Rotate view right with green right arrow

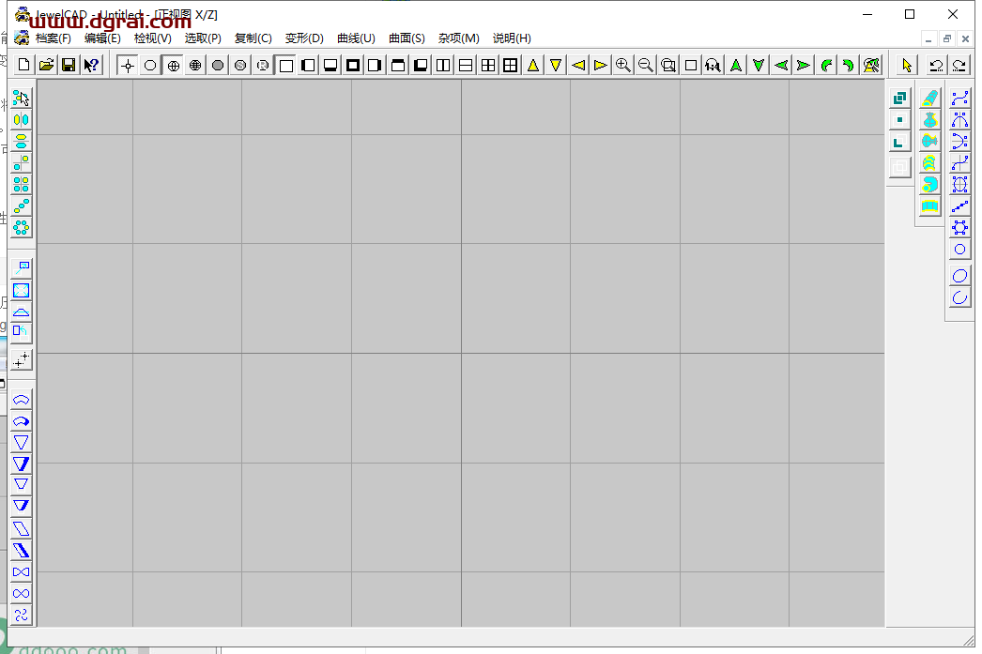[804, 65]
